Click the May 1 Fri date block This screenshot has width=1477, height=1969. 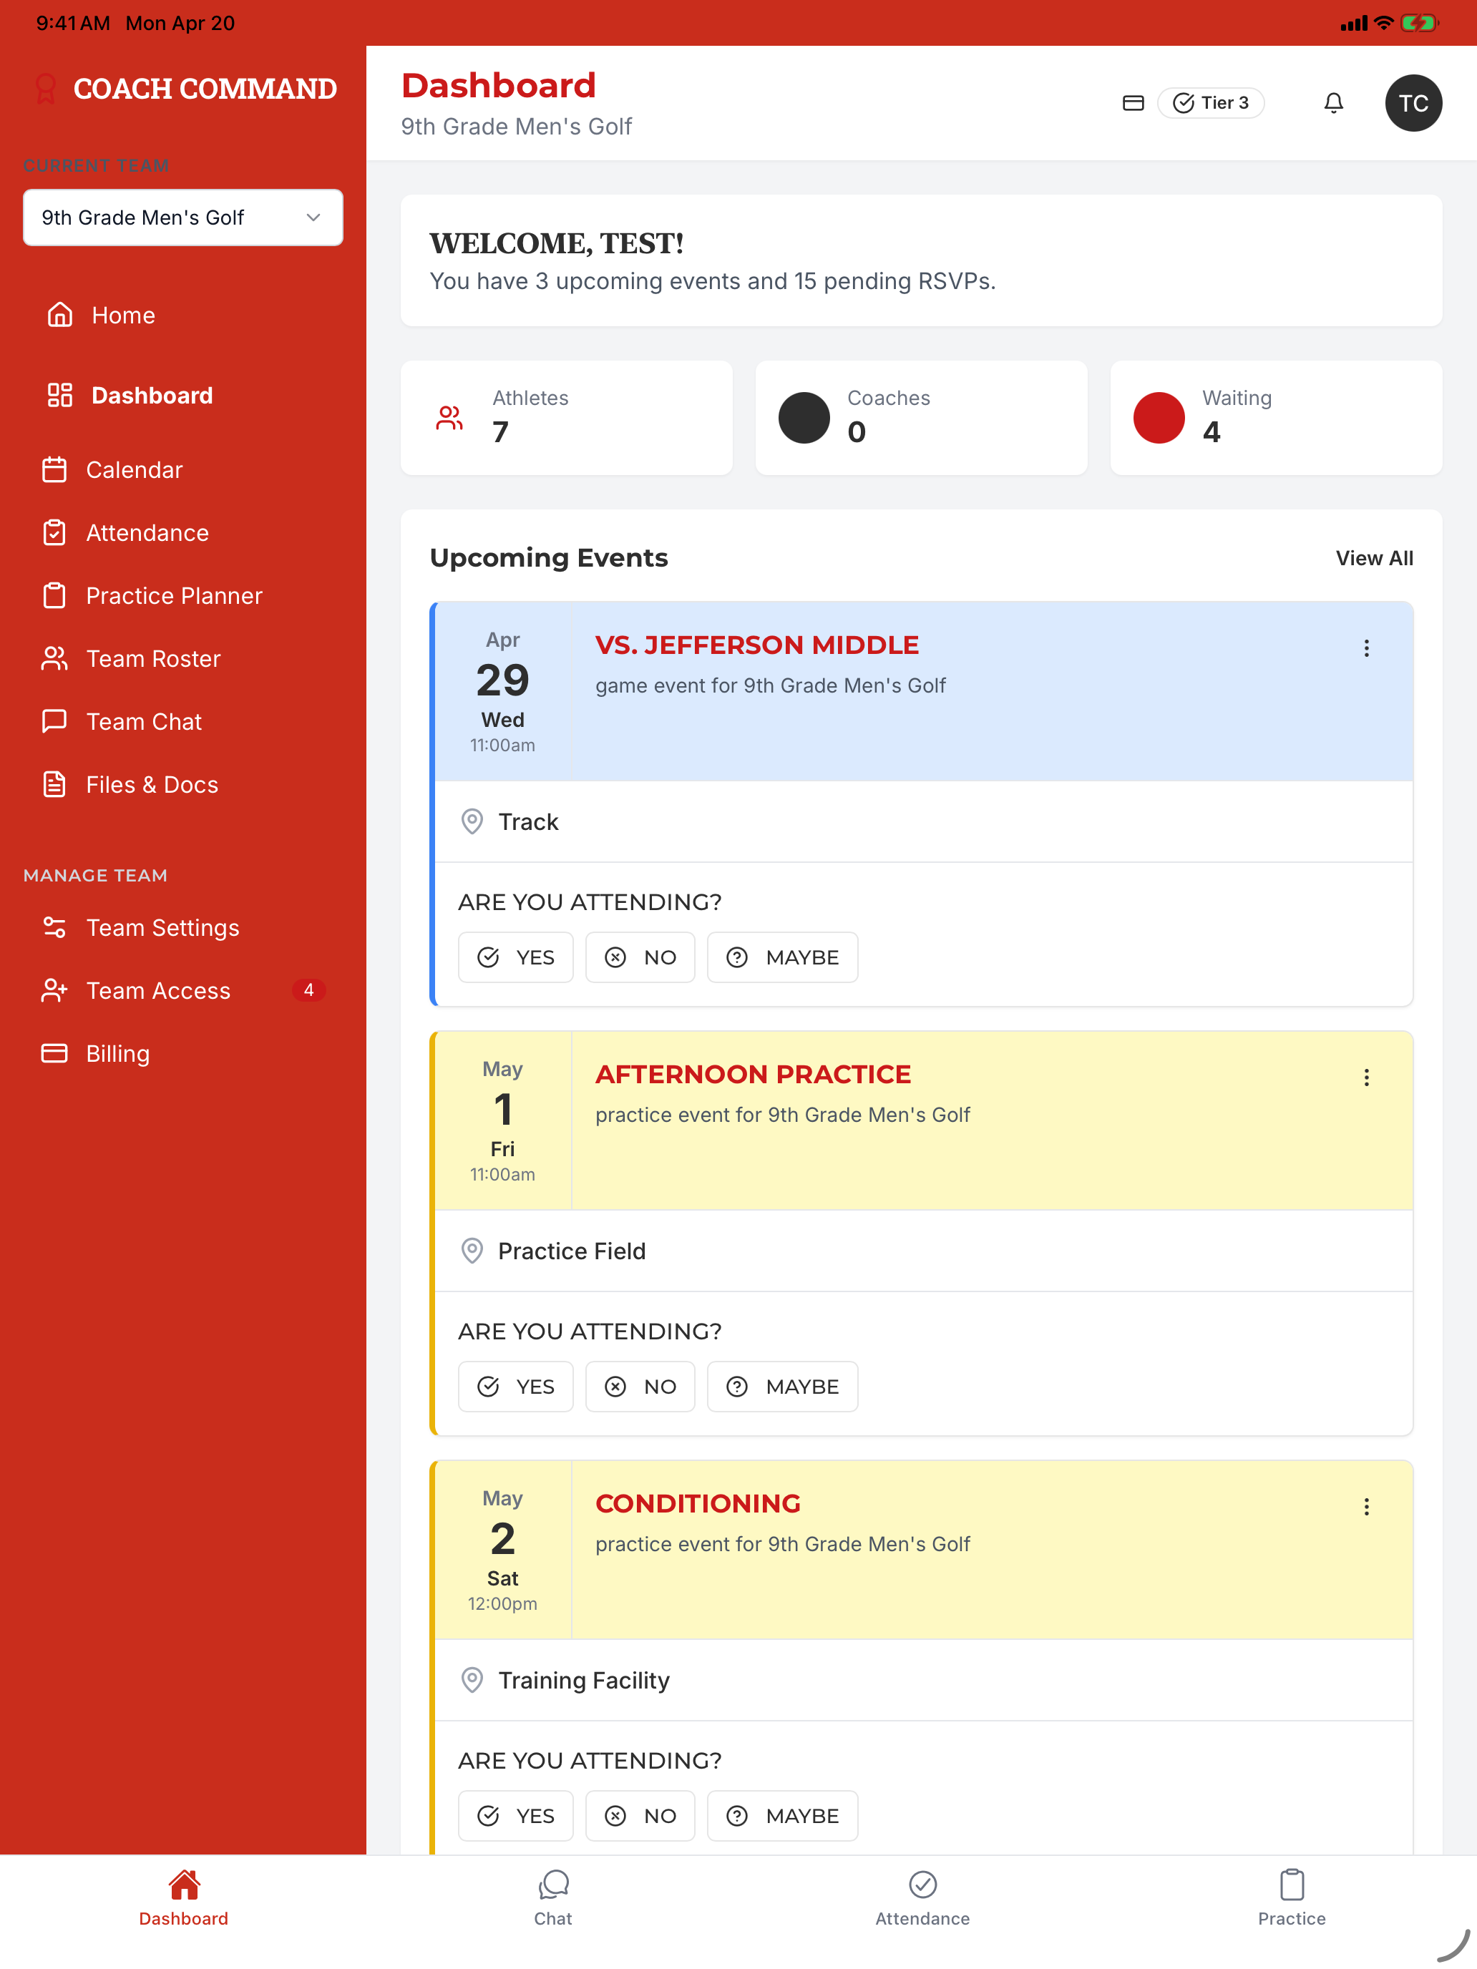click(x=503, y=1120)
